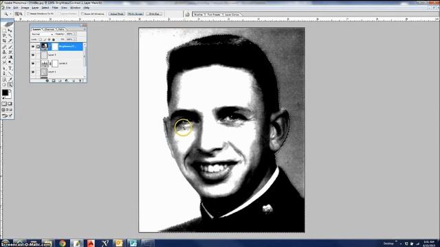Select the Eraser tool
Viewport: 440px width, 247px height.
4,57
